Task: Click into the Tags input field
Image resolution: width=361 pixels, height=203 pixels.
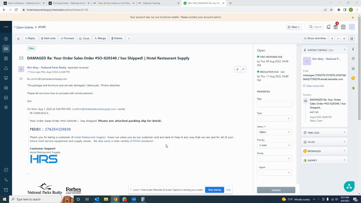Action: pyautogui.click(x=274, y=104)
